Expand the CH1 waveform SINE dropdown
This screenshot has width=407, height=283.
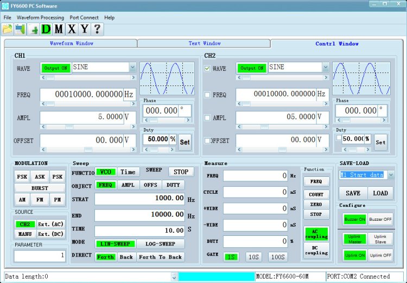[x=132, y=68]
